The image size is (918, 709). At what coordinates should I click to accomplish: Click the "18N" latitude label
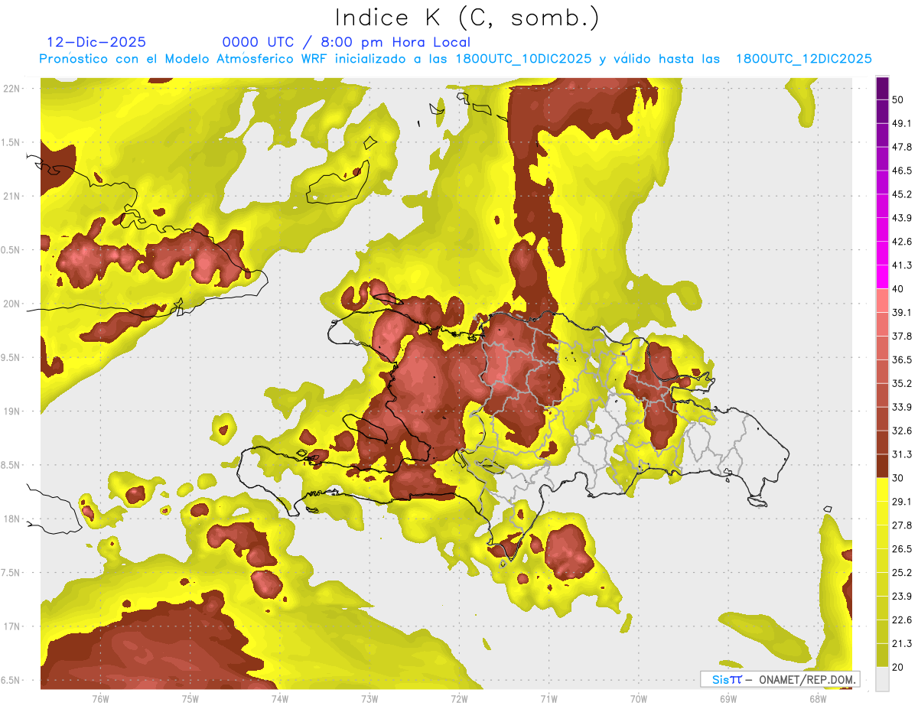(12, 519)
